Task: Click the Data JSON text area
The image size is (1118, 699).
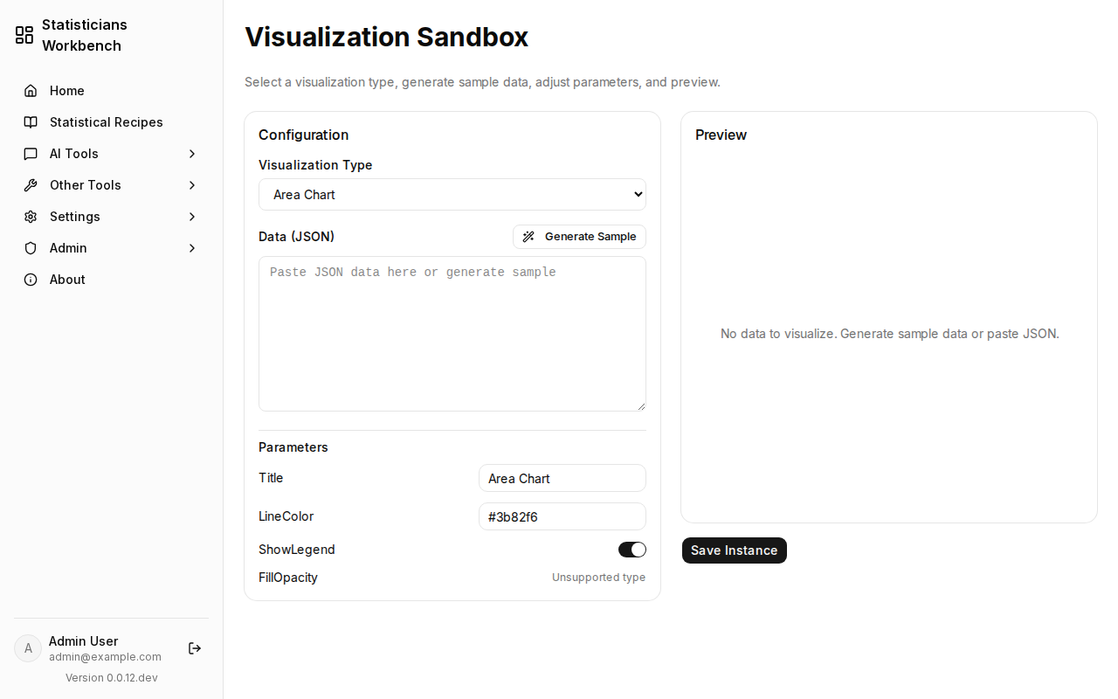Action: pos(452,334)
